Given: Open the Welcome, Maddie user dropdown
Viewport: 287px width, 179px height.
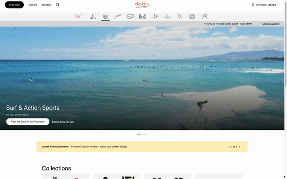Looking at the screenshot, I should [265, 5].
